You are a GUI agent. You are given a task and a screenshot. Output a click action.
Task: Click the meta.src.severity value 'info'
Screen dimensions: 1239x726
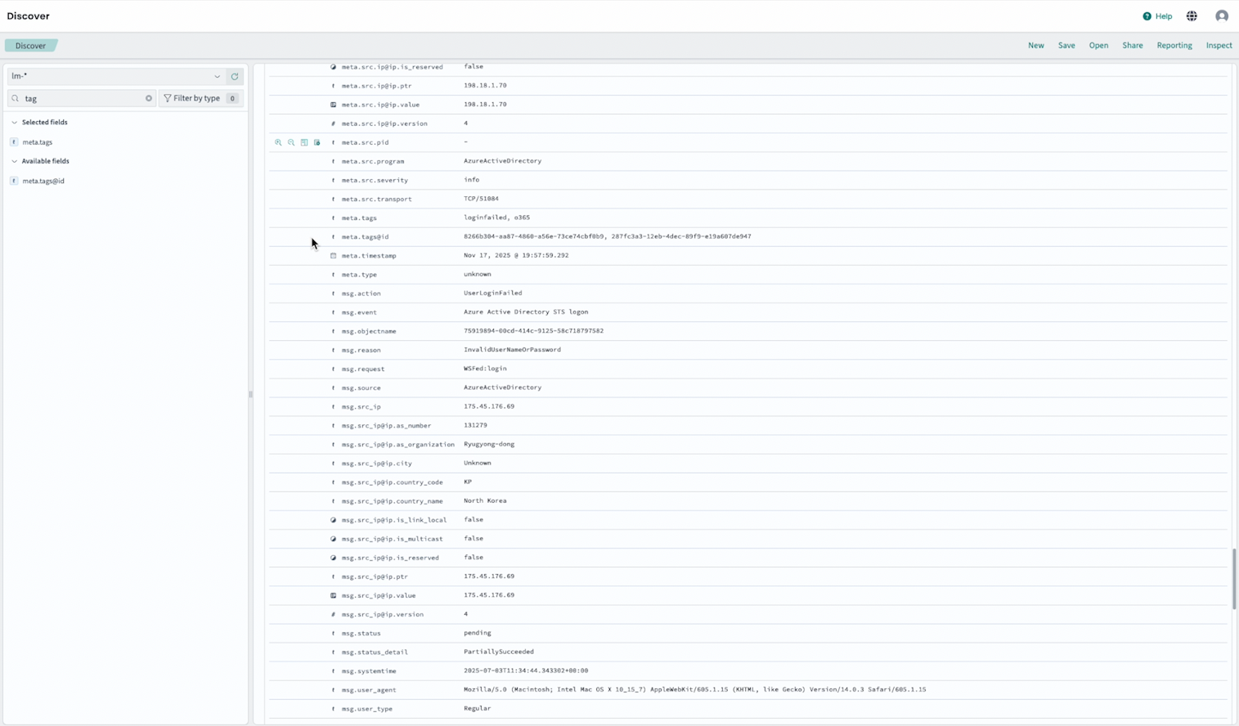[x=472, y=180]
